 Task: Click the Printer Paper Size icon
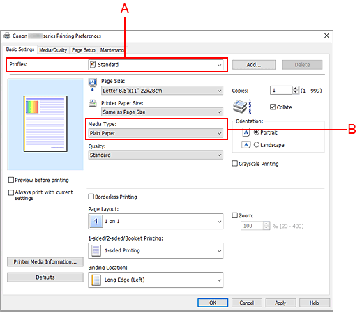tap(93, 103)
